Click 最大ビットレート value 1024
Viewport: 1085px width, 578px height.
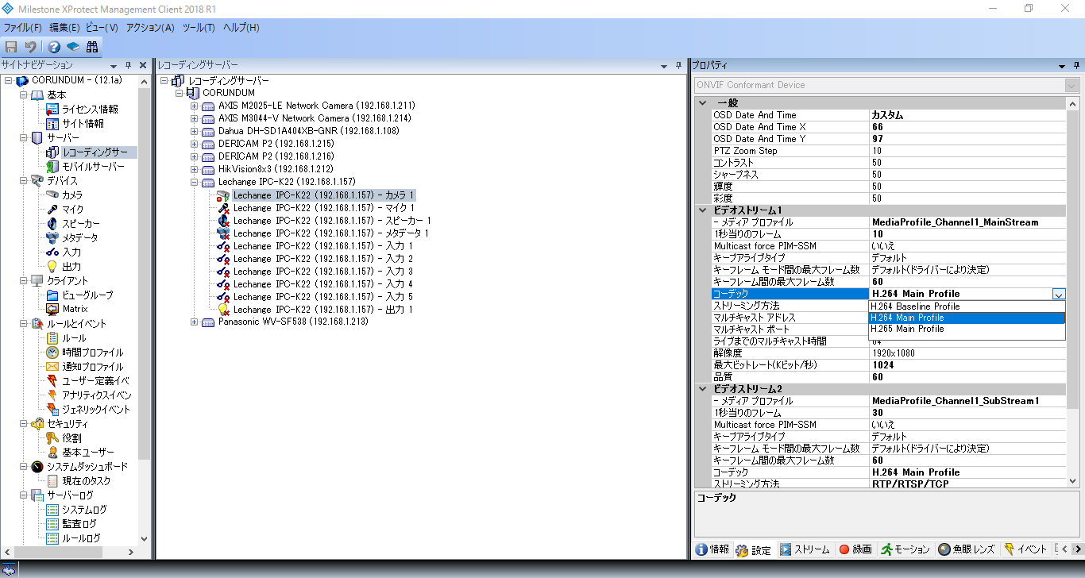click(967, 365)
